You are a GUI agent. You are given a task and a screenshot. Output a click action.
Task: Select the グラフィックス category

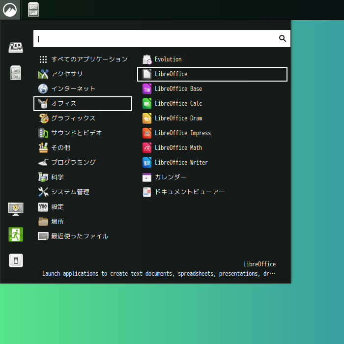click(73, 118)
